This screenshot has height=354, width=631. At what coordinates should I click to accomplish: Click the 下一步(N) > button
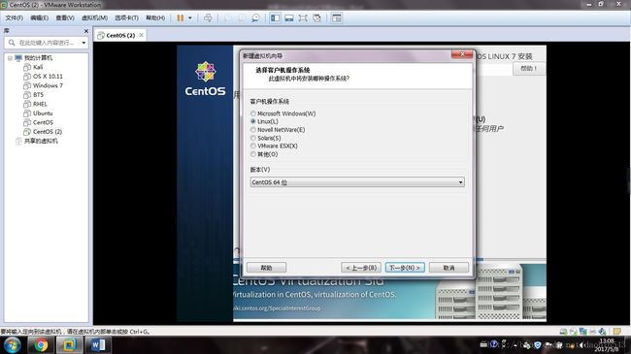coord(405,268)
